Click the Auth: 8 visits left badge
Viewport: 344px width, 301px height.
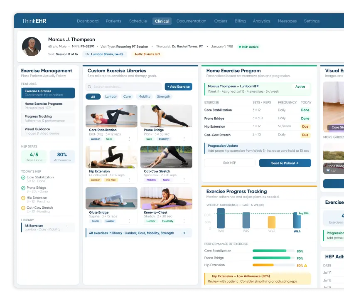pos(147,54)
